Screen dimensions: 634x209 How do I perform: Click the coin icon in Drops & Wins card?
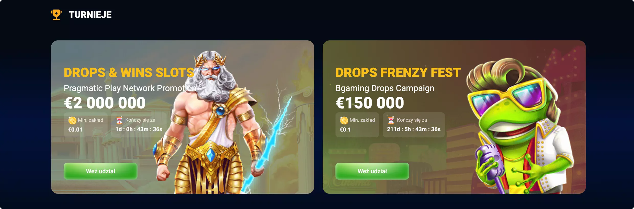coord(72,120)
